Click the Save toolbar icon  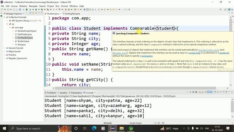click(x=14, y=10)
